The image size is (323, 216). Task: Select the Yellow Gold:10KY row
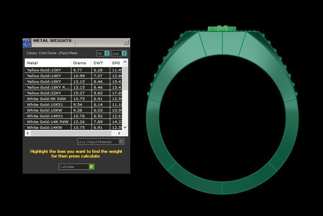73,70
